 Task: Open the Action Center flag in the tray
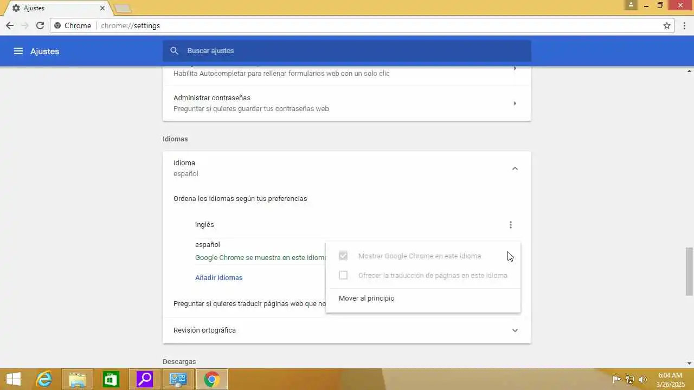point(617,380)
